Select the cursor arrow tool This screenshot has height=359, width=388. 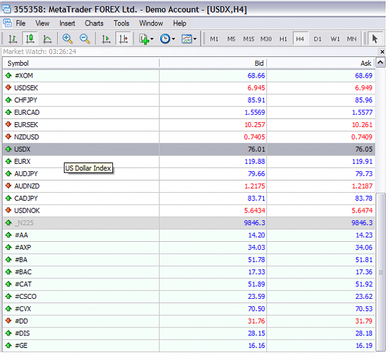pos(374,39)
